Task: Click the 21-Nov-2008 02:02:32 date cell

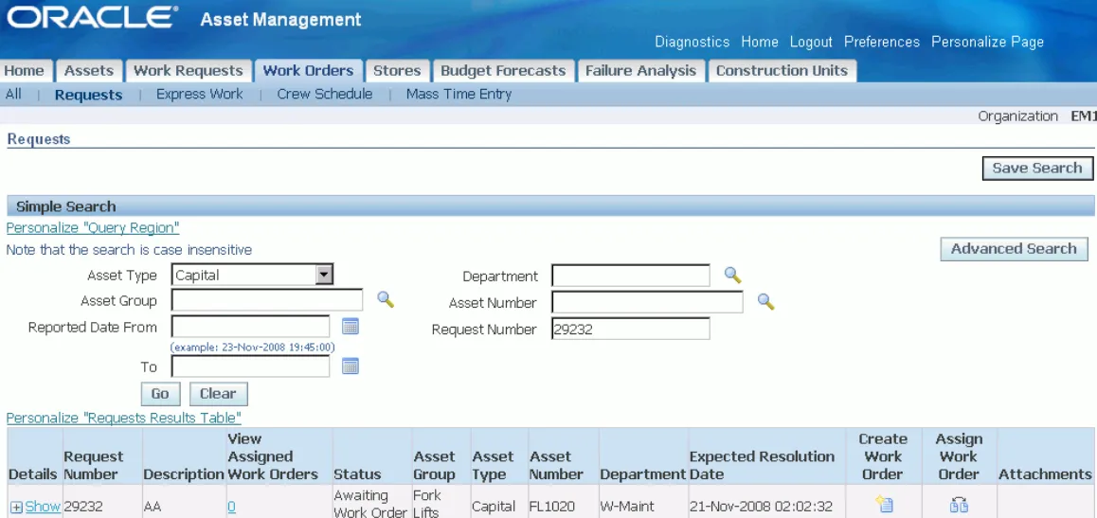Action: 762,507
